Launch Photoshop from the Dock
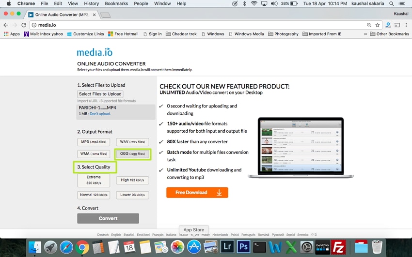This screenshot has height=257, width=412. pyautogui.click(x=243, y=247)
